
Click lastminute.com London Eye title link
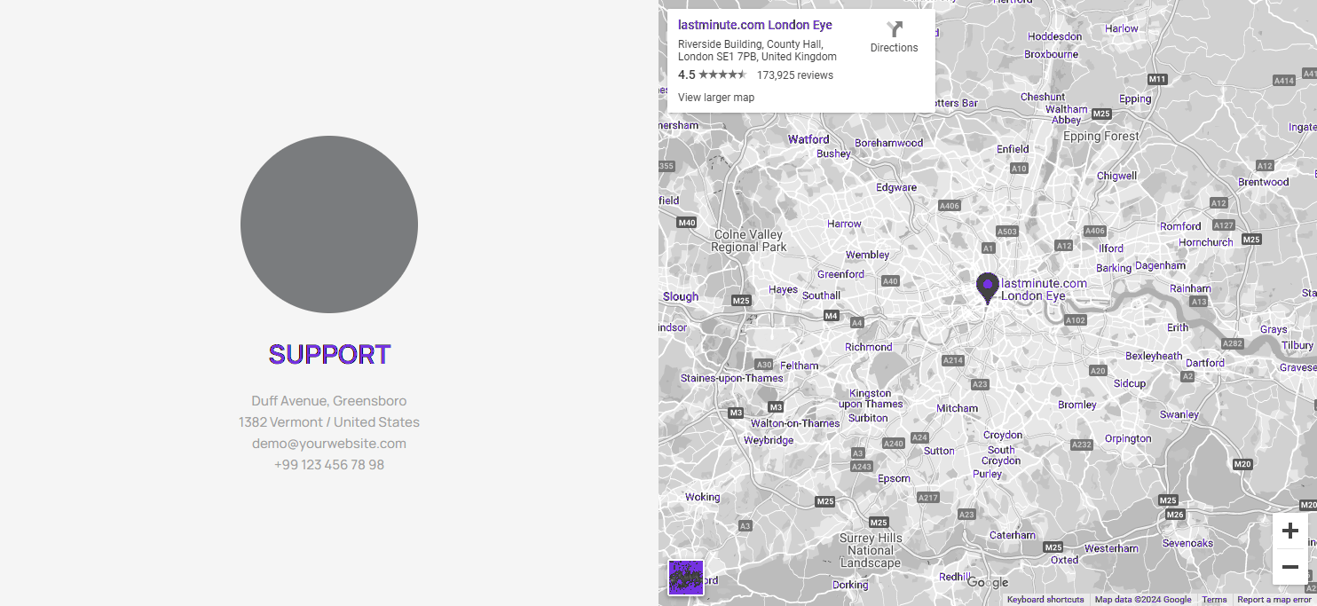click(x=755, y=25)
